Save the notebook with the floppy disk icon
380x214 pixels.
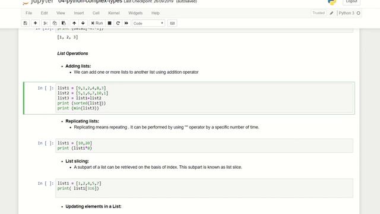pyautogui.click(x=25, y=23)
